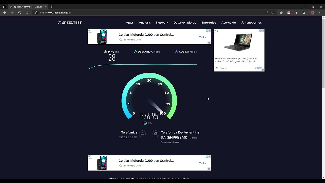Click the Lenovo ad info icon
Image resolution: width=325 pixels, height=183 pixels.
point(261,30)
